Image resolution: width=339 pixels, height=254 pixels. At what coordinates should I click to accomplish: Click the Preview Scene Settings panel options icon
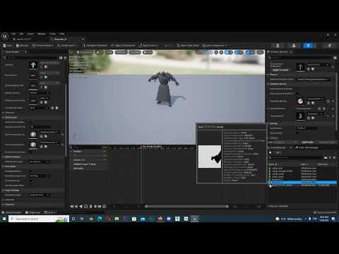(335, 58)
